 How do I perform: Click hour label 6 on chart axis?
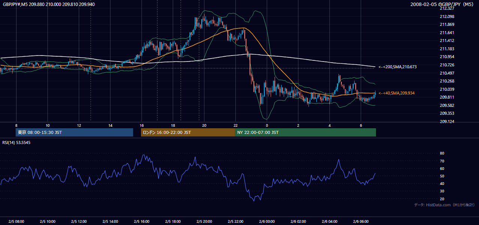pyautogui.click(x=361, y=125)
